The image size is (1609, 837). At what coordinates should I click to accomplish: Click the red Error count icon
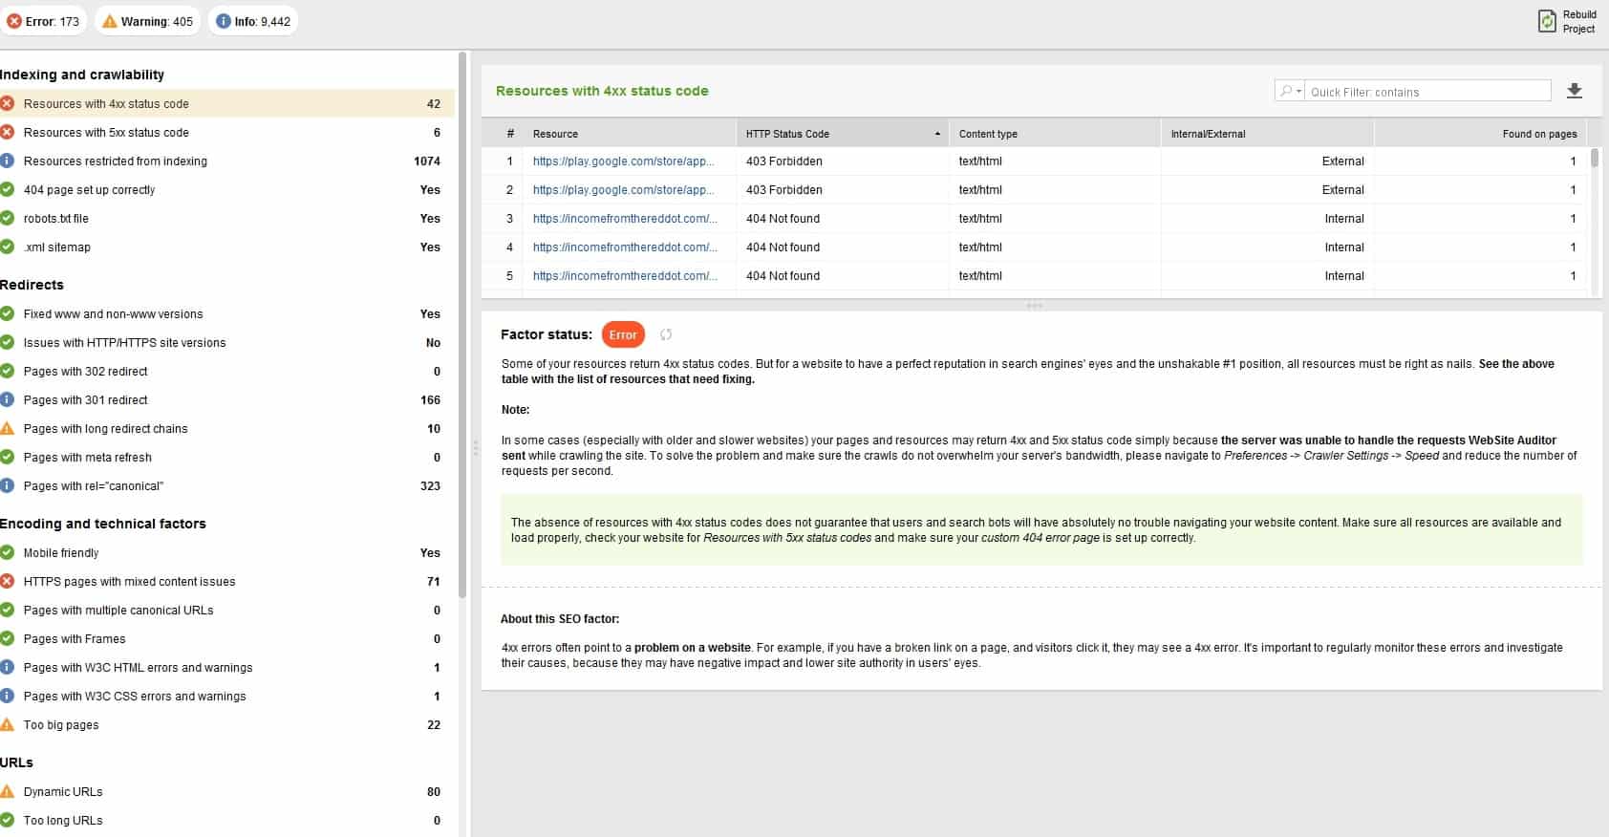click(x=14, y=21)
